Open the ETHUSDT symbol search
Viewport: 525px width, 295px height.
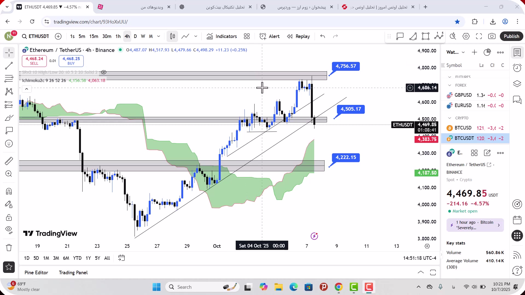click(x=36, y=36)
